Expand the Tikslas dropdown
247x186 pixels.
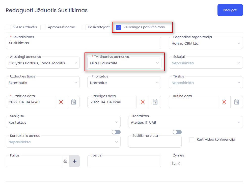point(206,83)
